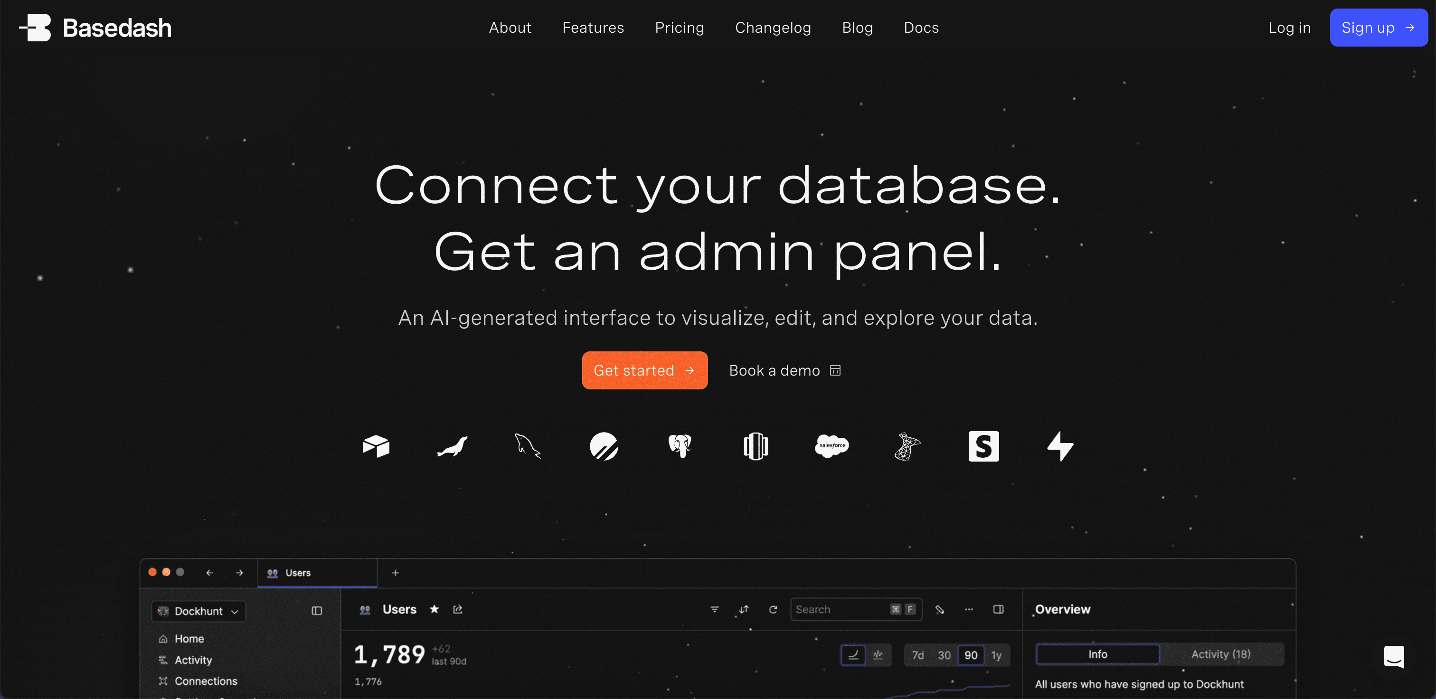Collapse the left sidebar panel
The width and height of the screenshot is (1436, 699).
[x=317, y=610]
